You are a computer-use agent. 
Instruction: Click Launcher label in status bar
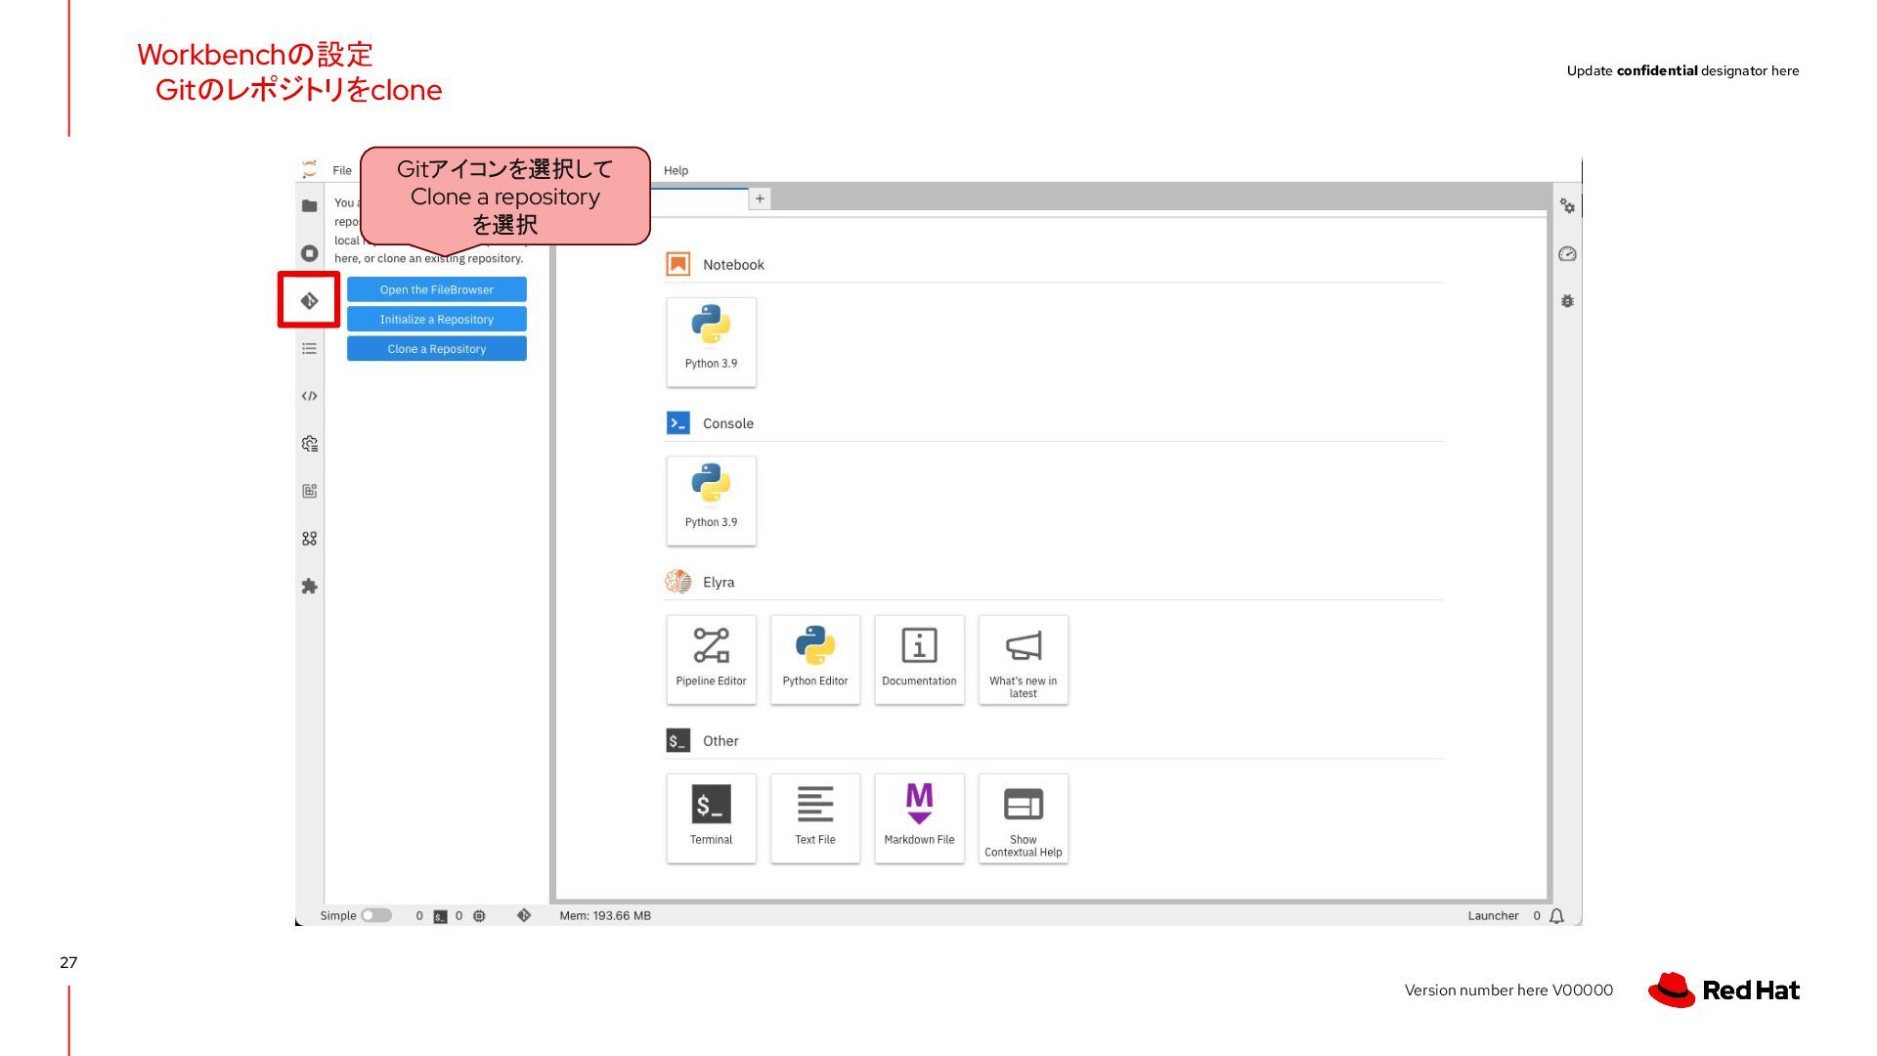1493,916
